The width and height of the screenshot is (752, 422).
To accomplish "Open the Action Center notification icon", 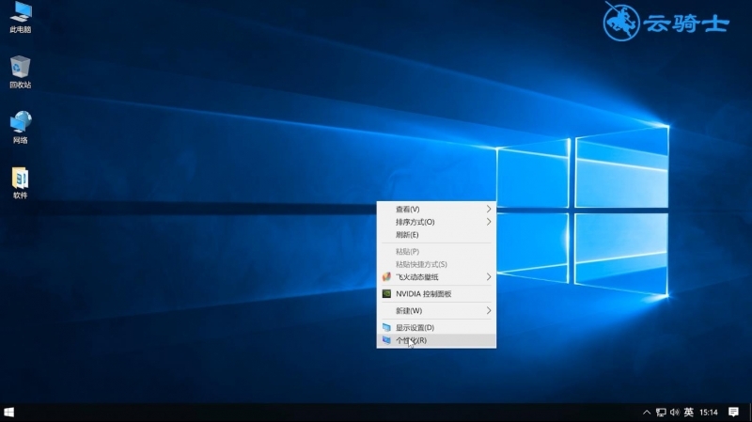I will pyautogui.click(x=733, y=412).
